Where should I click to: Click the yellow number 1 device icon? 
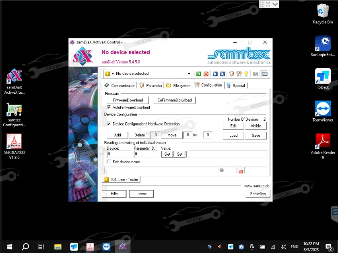pos(107,74)
